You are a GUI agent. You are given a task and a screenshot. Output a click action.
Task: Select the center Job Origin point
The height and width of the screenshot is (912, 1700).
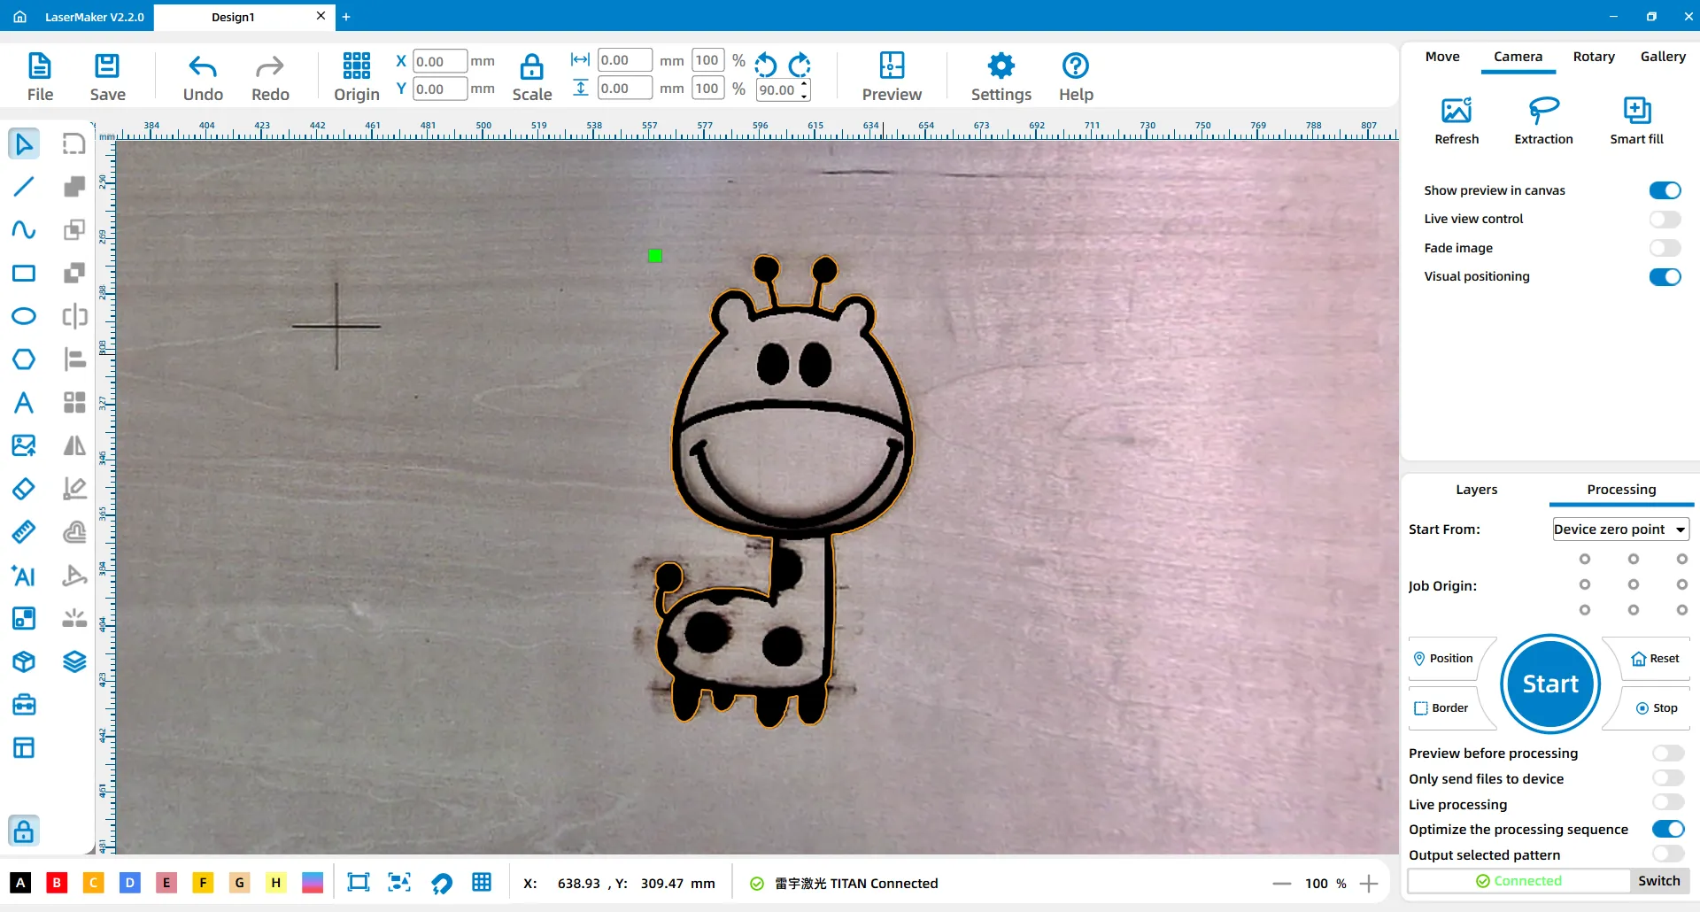(x=1634, y=584)
